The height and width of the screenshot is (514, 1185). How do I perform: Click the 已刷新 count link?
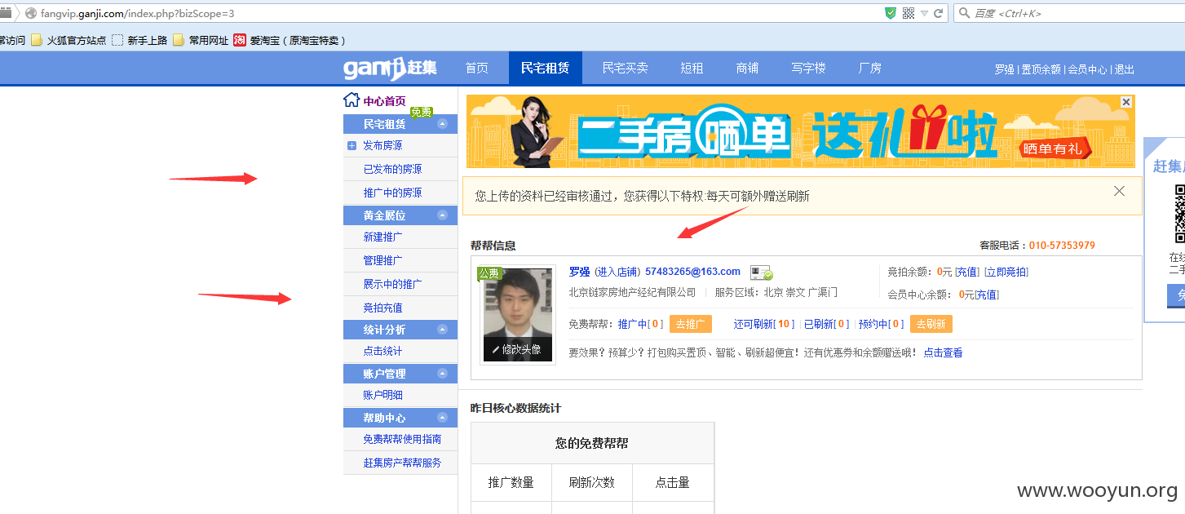point(826,325)
